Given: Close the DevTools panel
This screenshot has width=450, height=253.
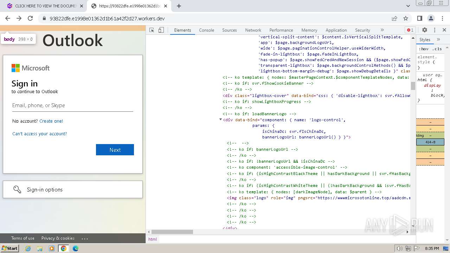Looking at the screenshot, I should (444, 30).
